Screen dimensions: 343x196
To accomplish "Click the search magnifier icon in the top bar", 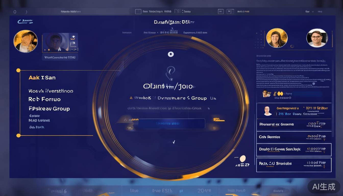I will tap(15, 11).
